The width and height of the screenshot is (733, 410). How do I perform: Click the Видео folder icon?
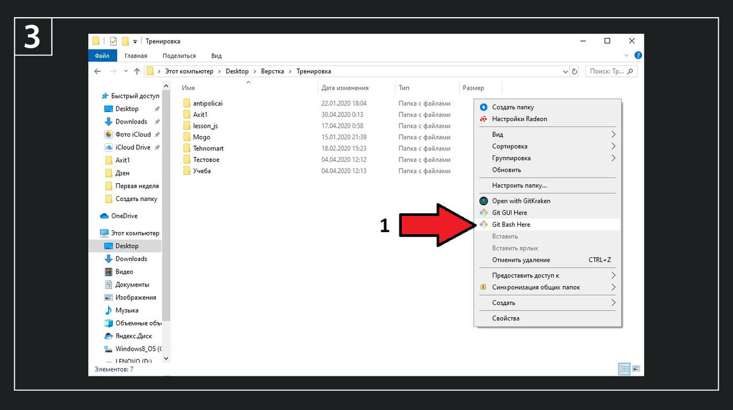click(109, 271)
